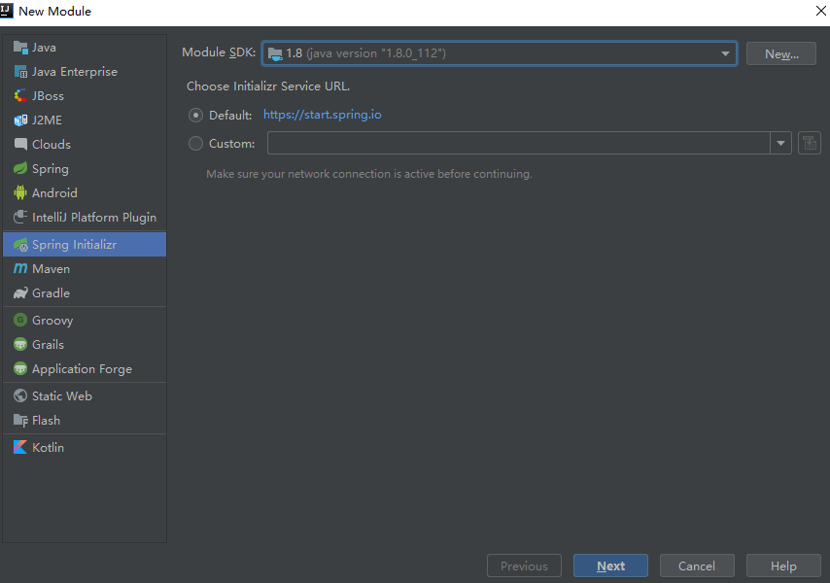Select IntelliJ Platform Plugin entry
Viewport: 830px width, 583px height.
point(85,217)
